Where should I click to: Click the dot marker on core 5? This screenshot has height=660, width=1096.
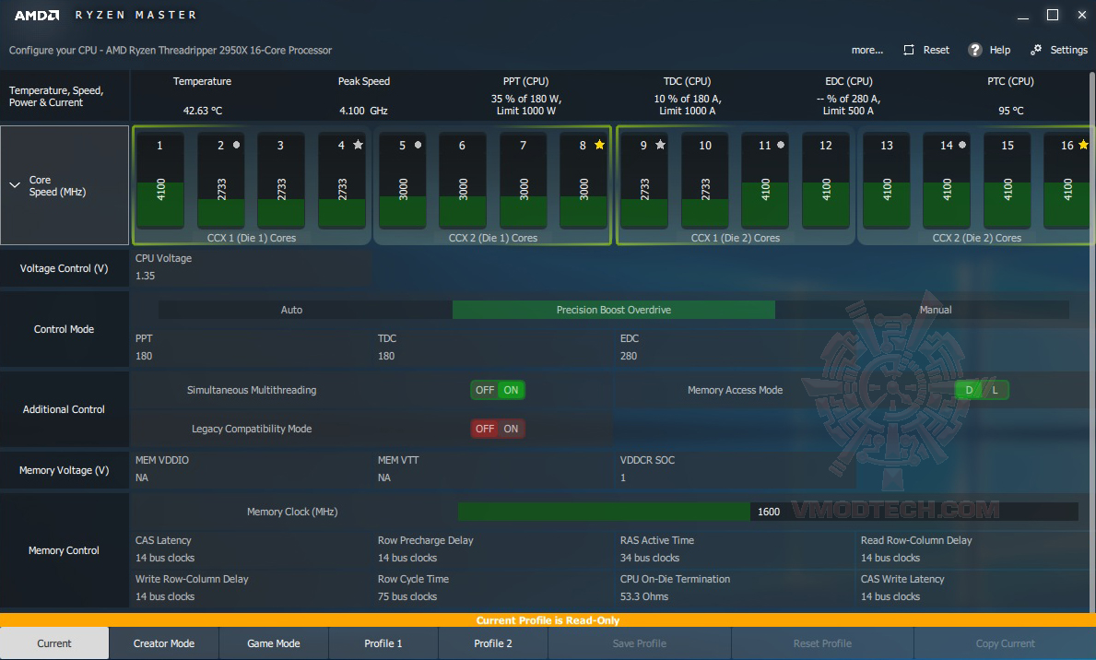[x=418, y=145]
